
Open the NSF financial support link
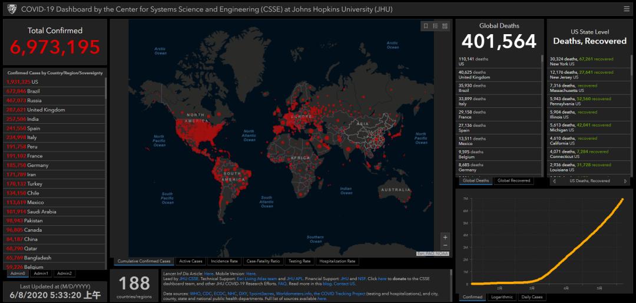[x=362, y=279]
